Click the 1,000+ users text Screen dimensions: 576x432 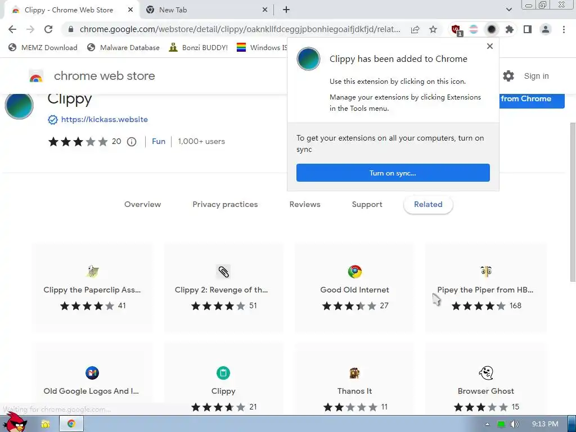201,141
